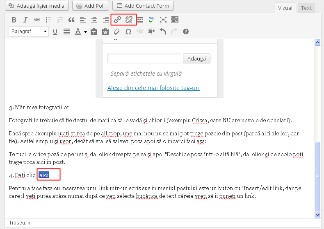Viewport: 324px width, 229px height.
Task: Switch to the Vizual editor tab
Action: coord(285,8)
